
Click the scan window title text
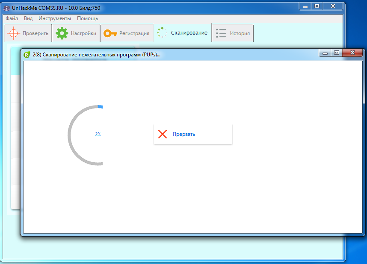coord(96,55)
